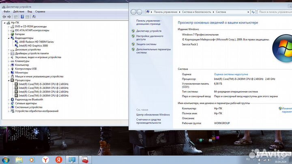Click the Scan for hardware changes toolbar icon
Screen dimensions: 292x164
[x=34, y=17]
